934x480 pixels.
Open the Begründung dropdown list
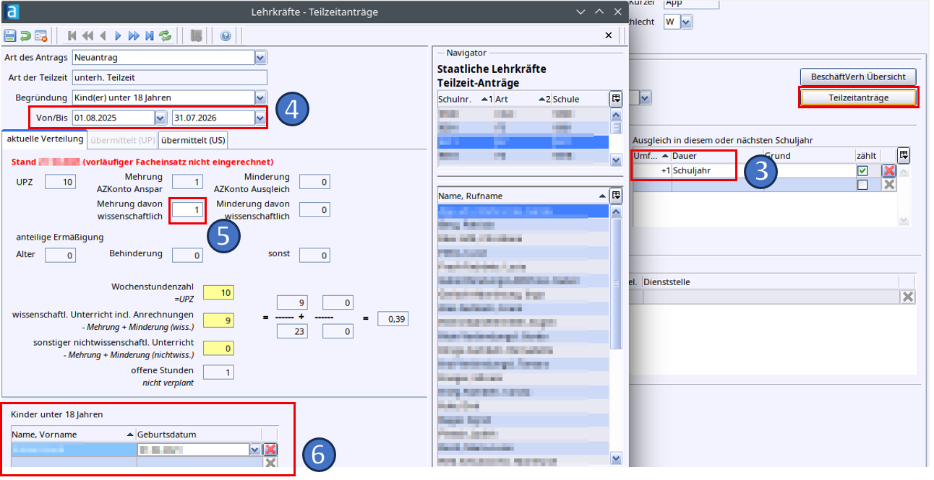260,97
